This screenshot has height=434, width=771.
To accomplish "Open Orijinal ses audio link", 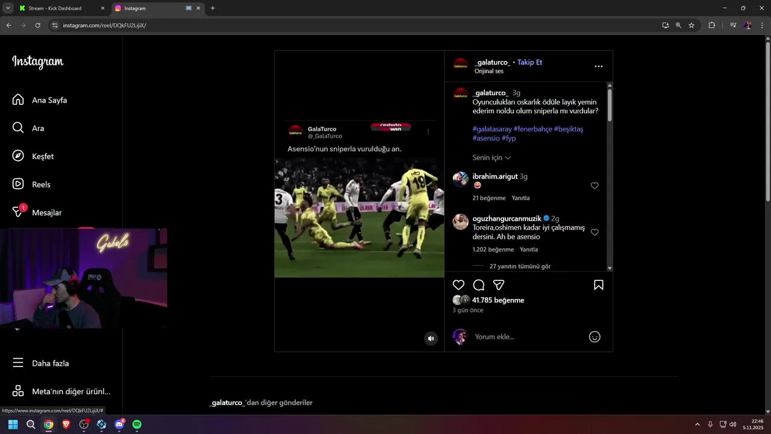I will (489, 71).
